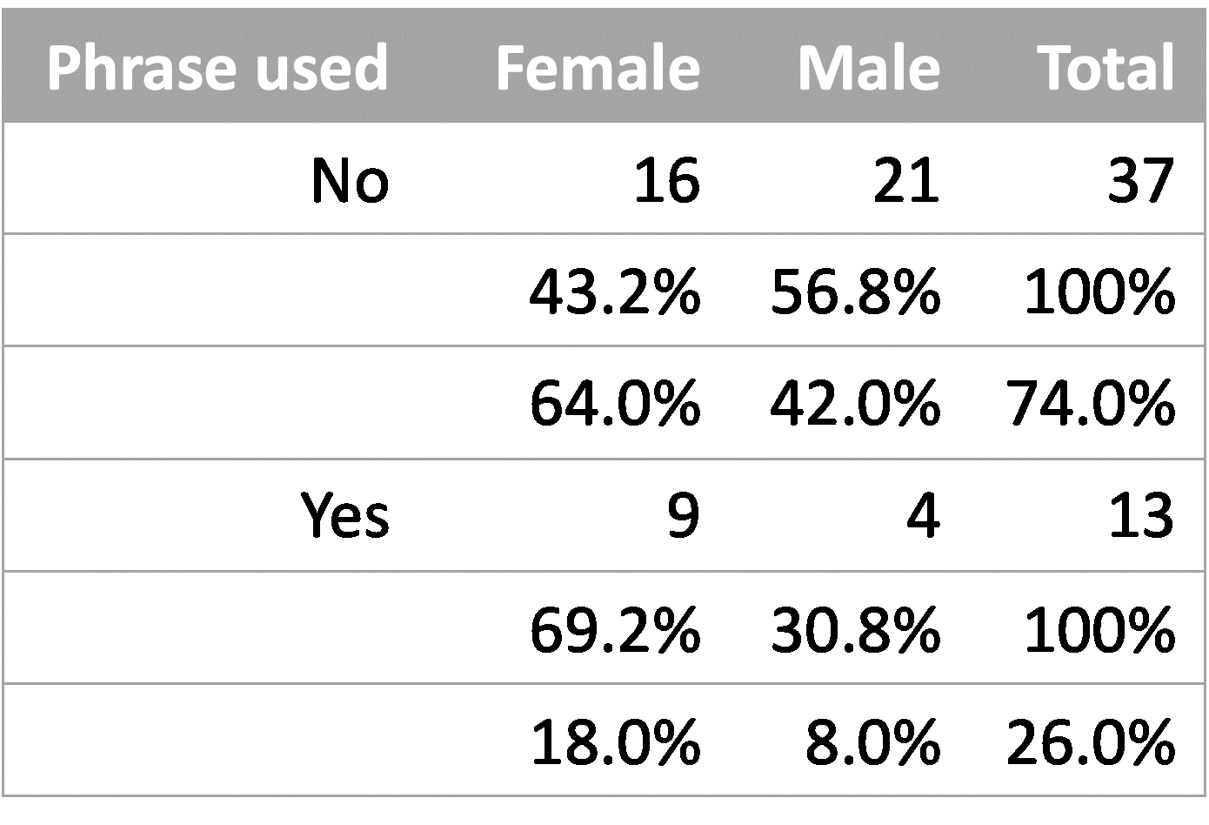This screenshot has width=1209, height=825.
Task: Select fifth-row cell under Male
Action: click(x=868, y=627)
